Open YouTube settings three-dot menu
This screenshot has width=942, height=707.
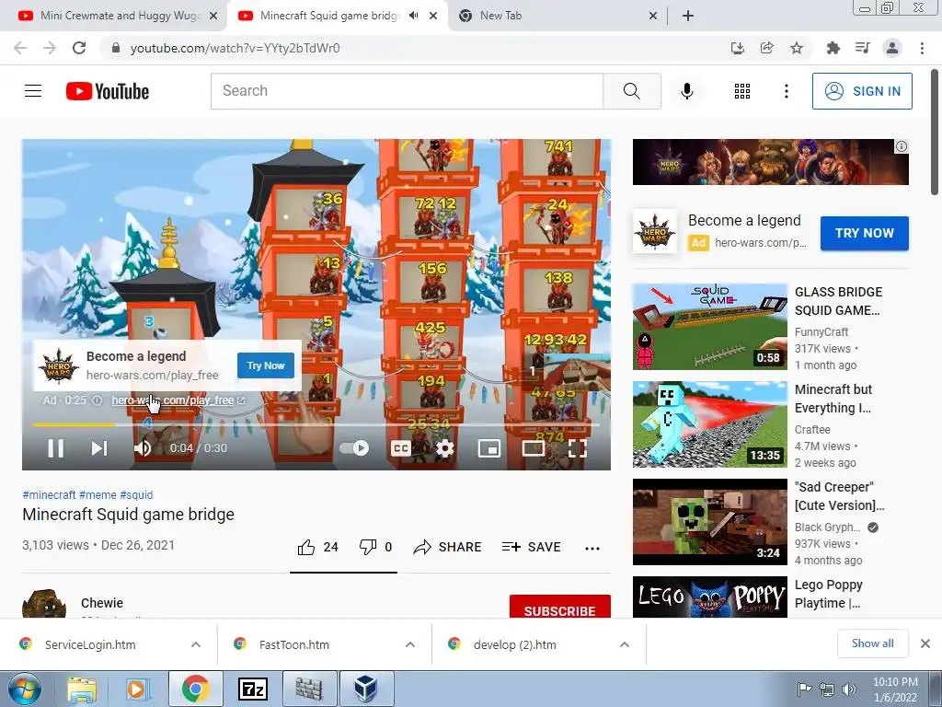[x=786, y=91]
